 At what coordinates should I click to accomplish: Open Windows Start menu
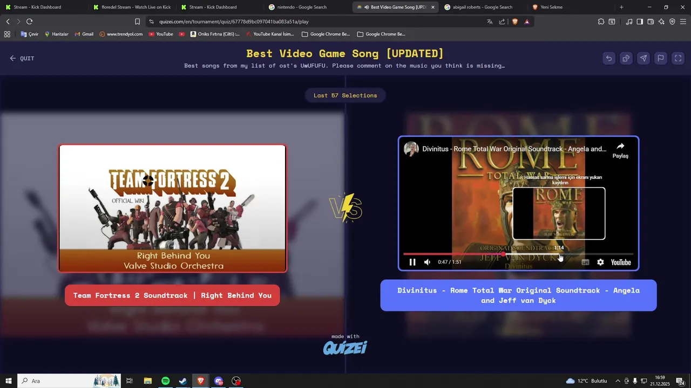9,381
